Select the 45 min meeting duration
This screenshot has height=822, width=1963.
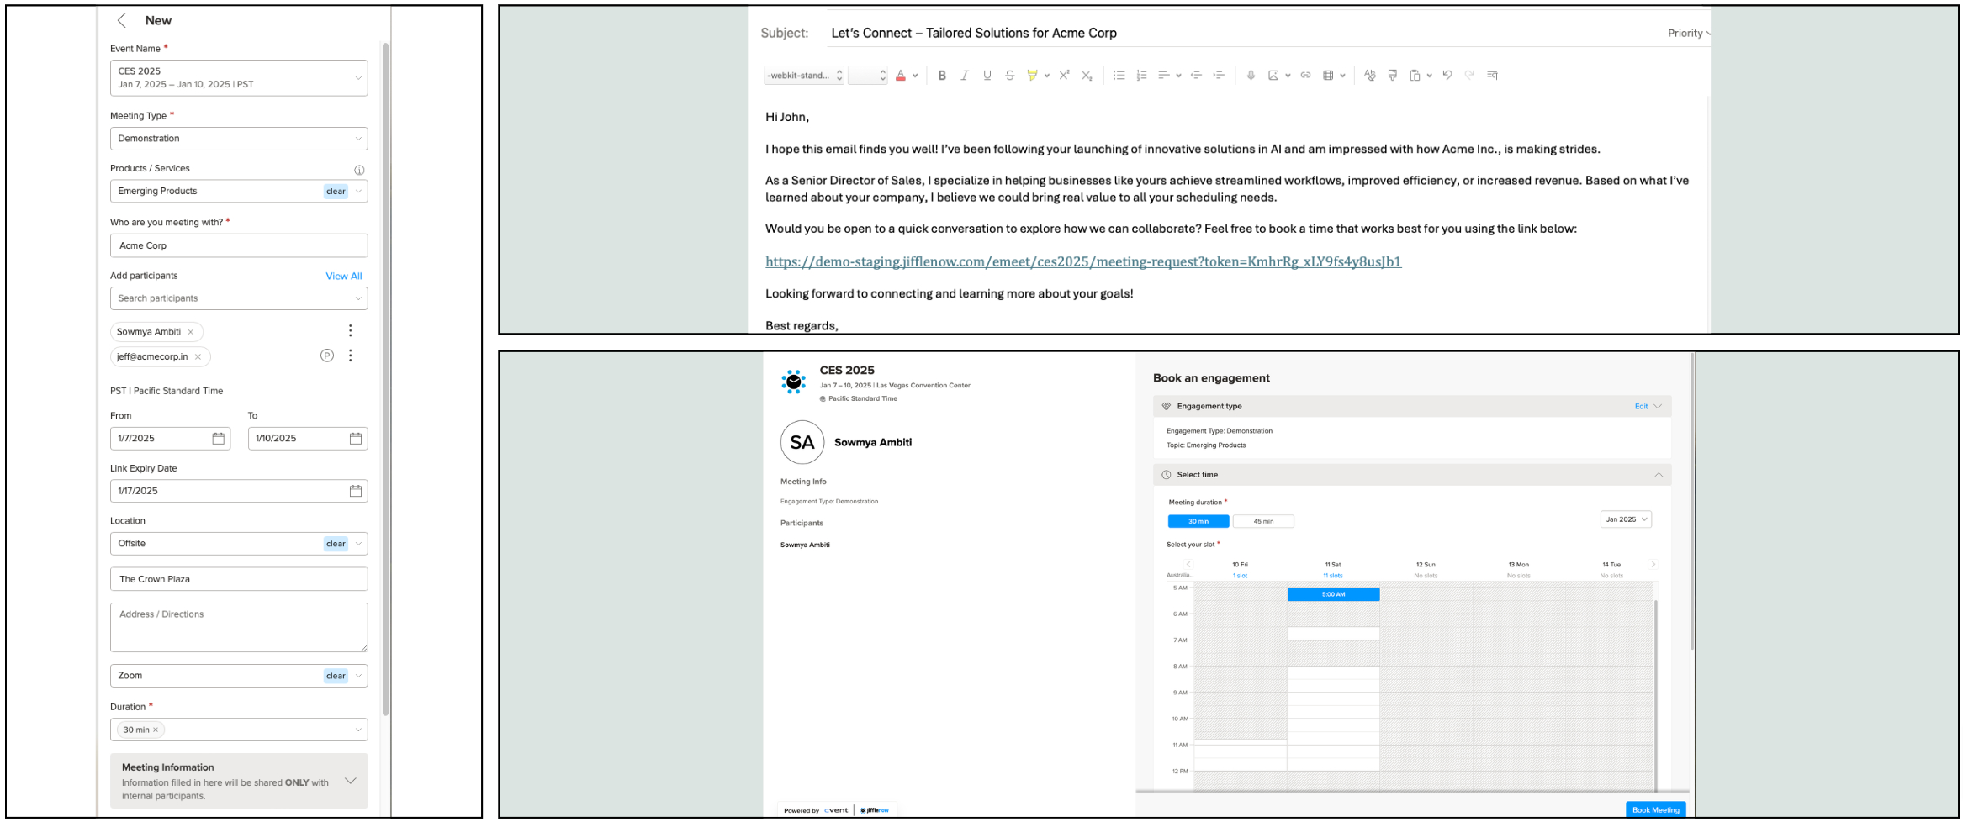1263,522
